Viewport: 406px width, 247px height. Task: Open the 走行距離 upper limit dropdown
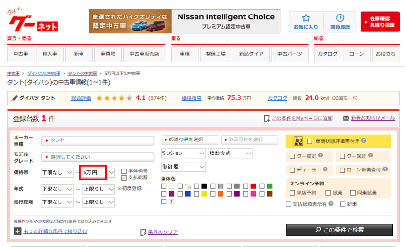98,202
